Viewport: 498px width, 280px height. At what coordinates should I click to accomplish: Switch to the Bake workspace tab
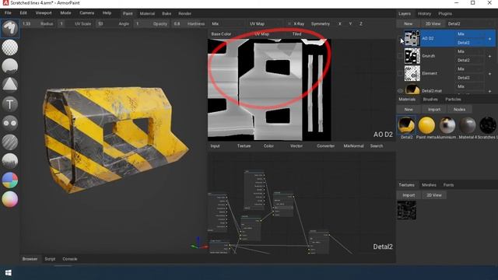point(167,14)
